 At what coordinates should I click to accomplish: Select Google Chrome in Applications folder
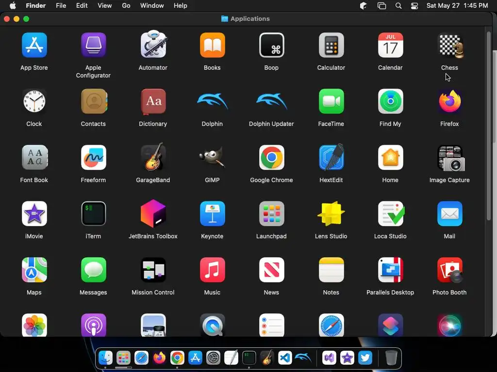click(272, 157)
